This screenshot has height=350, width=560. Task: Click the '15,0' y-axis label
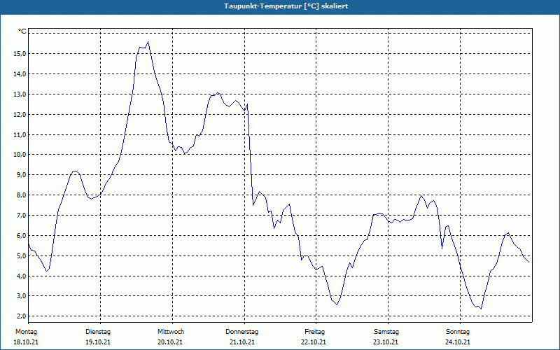pyautogui.click(x=20, y=54)
